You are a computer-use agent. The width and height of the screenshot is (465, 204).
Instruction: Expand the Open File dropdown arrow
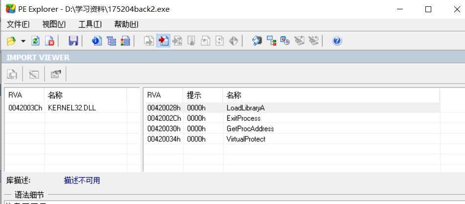pos(23,41)
